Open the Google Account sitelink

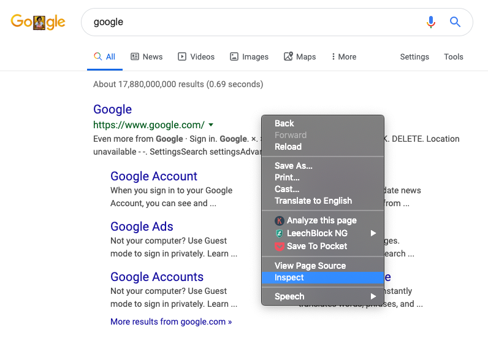pos(154,176)
